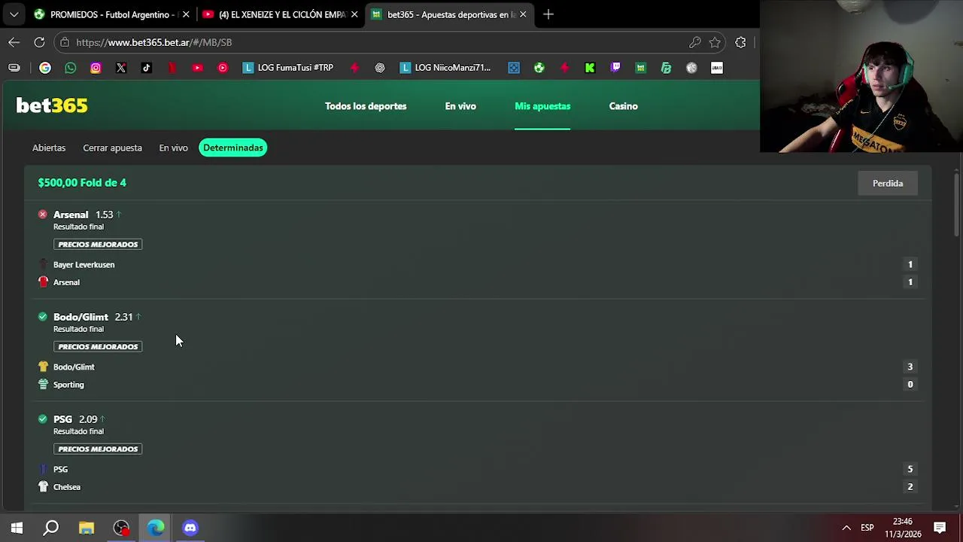This screenshot has width=963, height=542.
Task: Open the YouTube bookmark
Action: (197, 68)
